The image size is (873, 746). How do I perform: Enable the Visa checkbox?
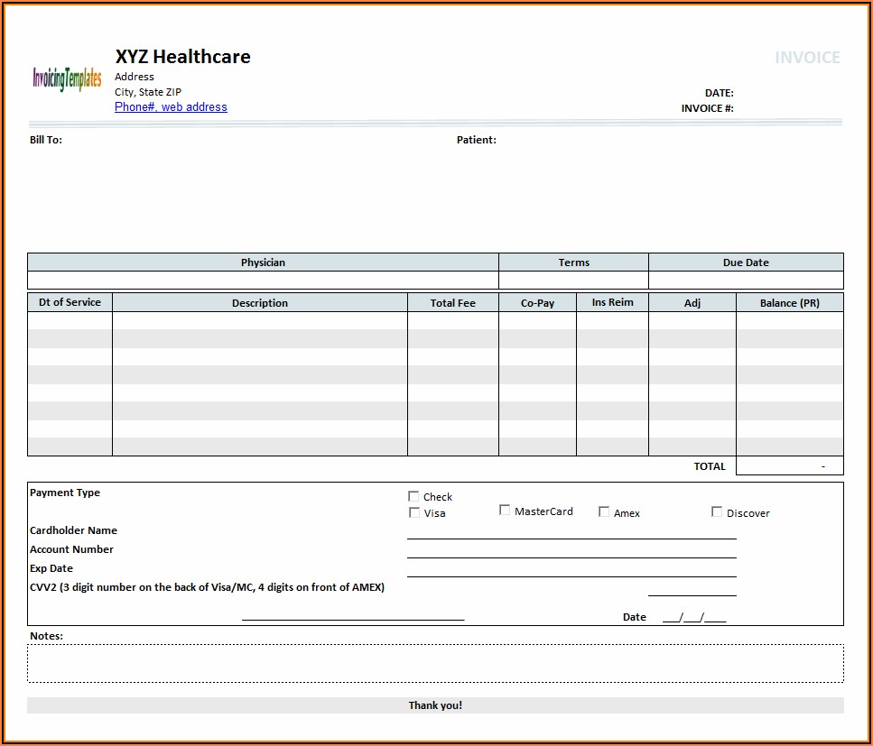tap(414, 512)
